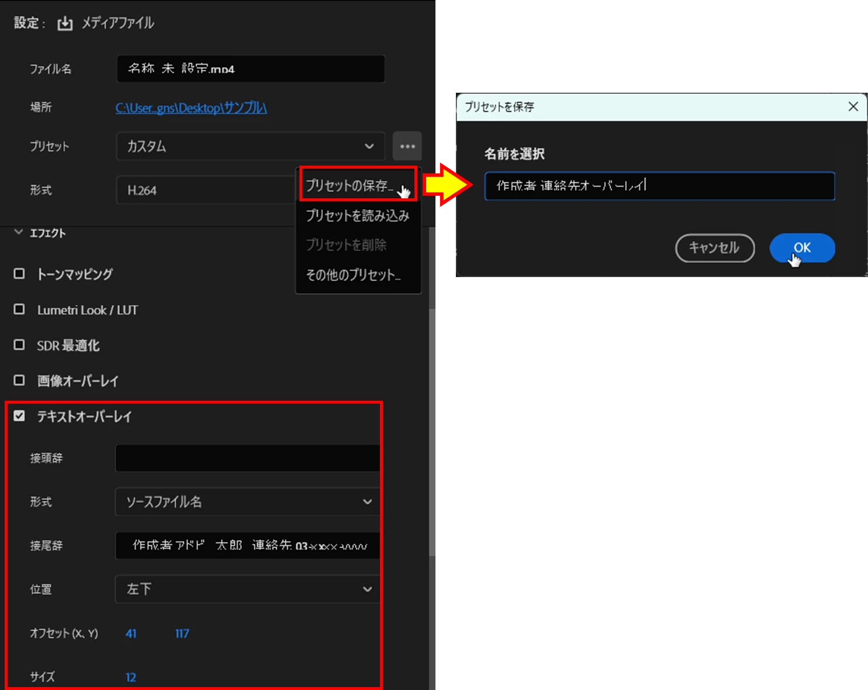This screenshot has height=690, width=868.
Task: Open the H.264 format dropdown
Action: coord(205,190)
